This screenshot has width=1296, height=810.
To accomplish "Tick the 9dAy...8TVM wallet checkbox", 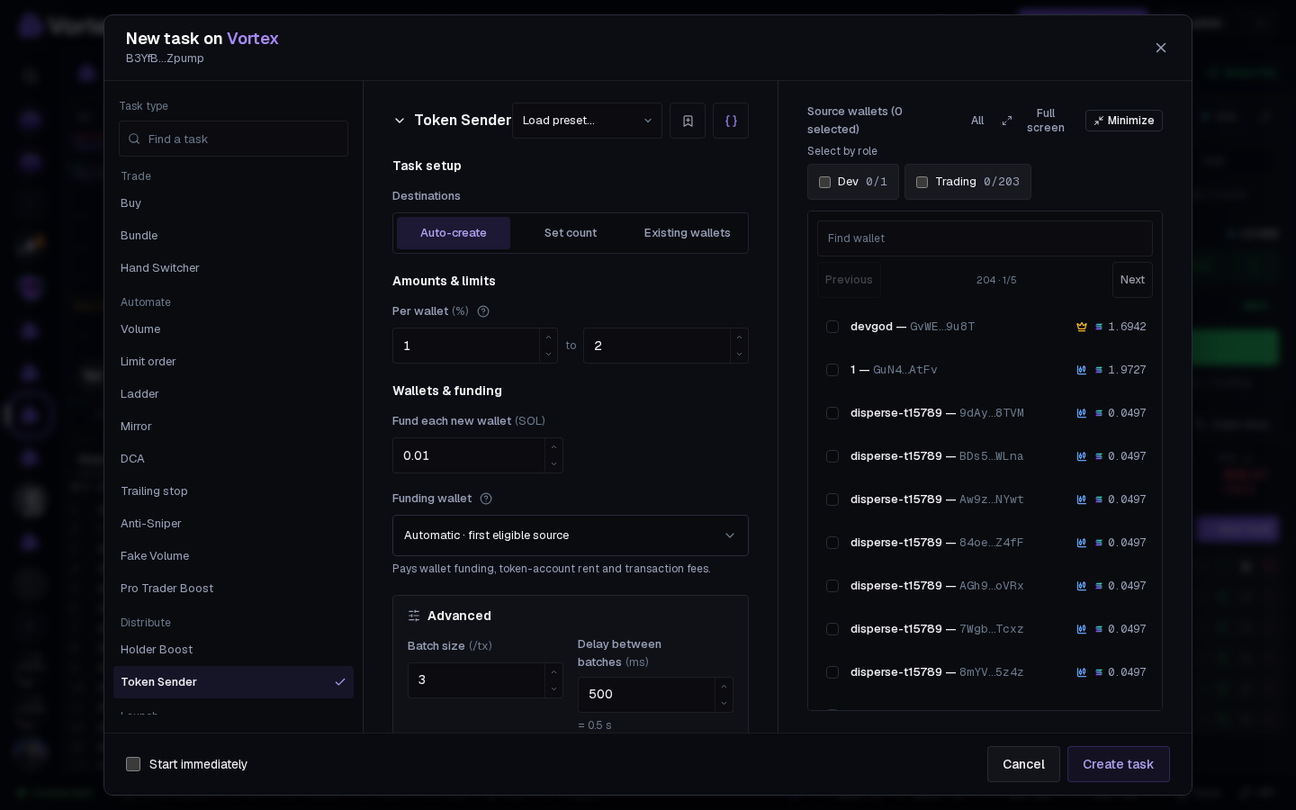I will pyautogui.click(x=832, y=413).
